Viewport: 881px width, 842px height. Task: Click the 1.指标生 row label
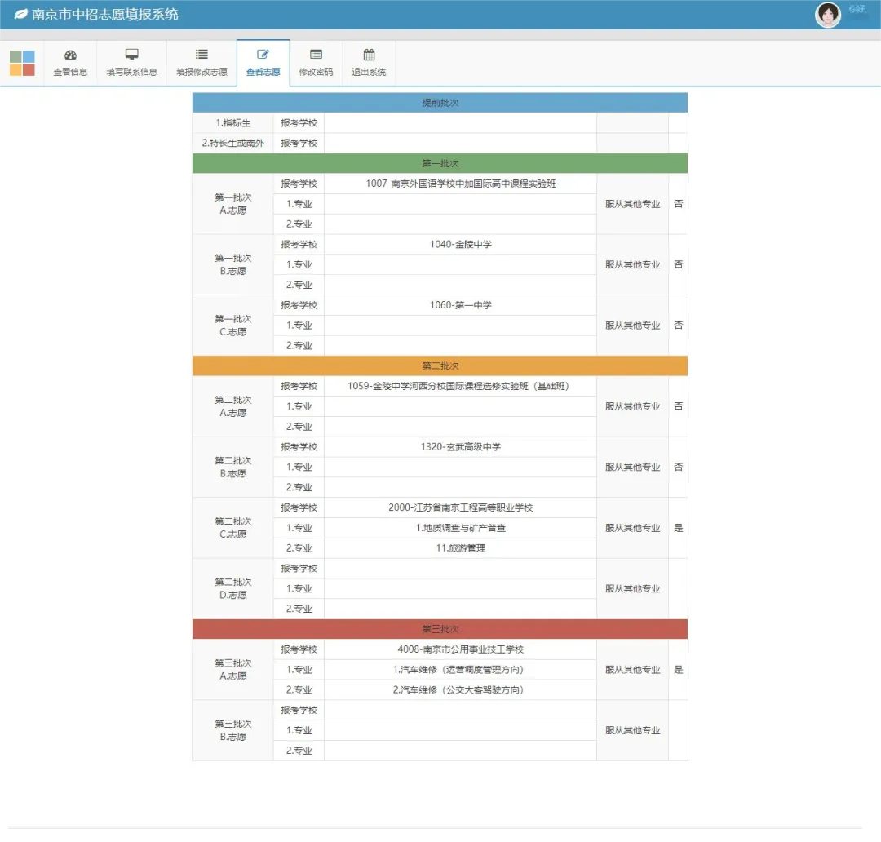tap(233, 123)
